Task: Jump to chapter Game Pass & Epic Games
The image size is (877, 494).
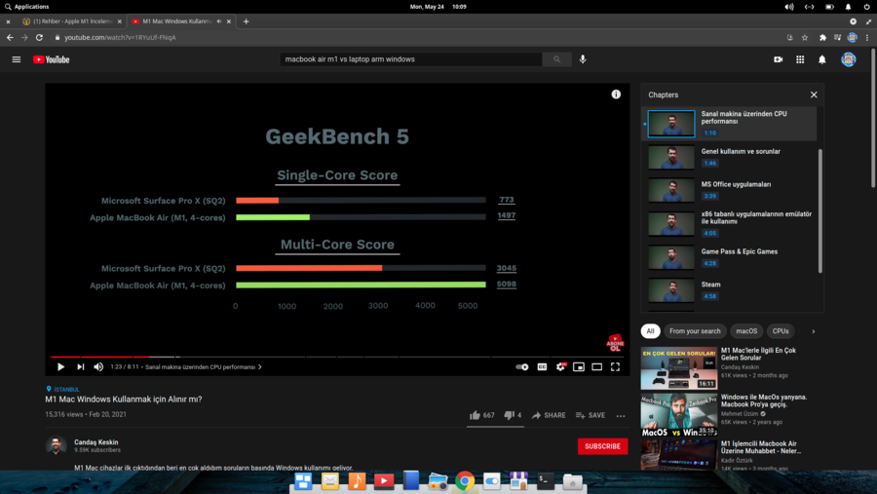Action: point(731,257)
